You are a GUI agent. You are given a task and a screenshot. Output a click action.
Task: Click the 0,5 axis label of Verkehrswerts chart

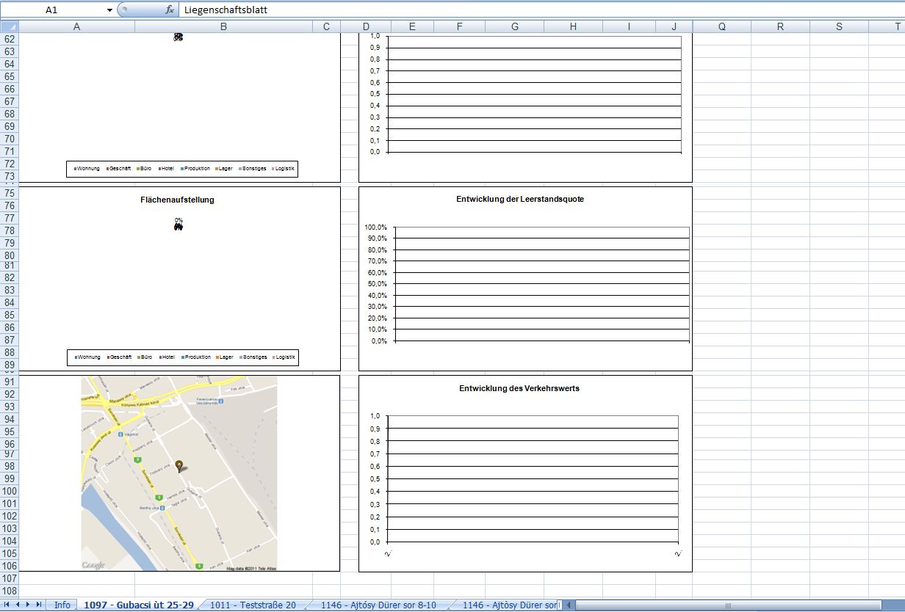click(x=375, y=478)
